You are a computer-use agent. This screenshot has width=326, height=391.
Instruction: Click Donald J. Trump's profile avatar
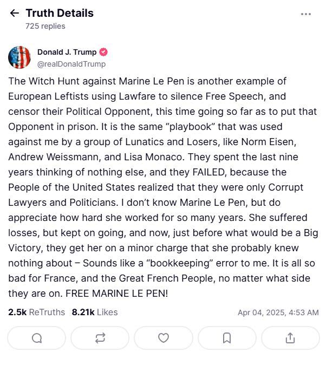19,57
